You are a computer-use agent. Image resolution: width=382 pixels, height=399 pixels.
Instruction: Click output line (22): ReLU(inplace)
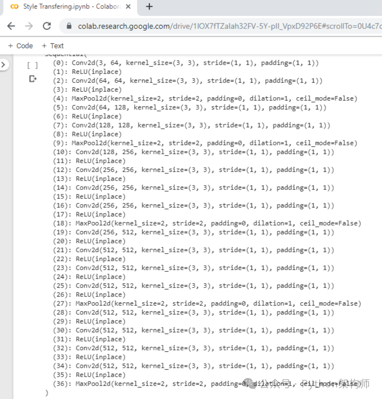click(89, 259)
